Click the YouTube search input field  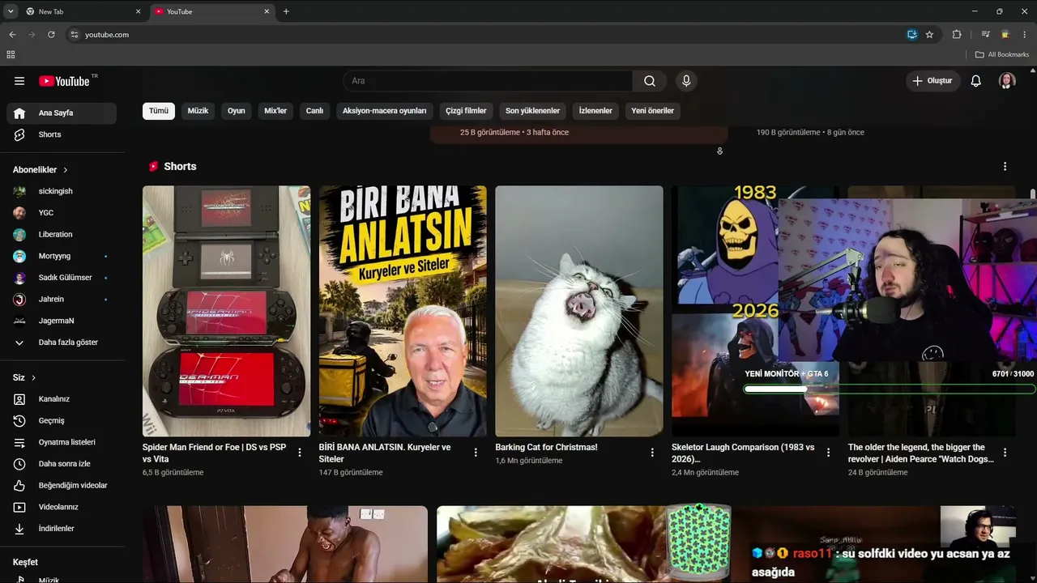pos(488,81)
